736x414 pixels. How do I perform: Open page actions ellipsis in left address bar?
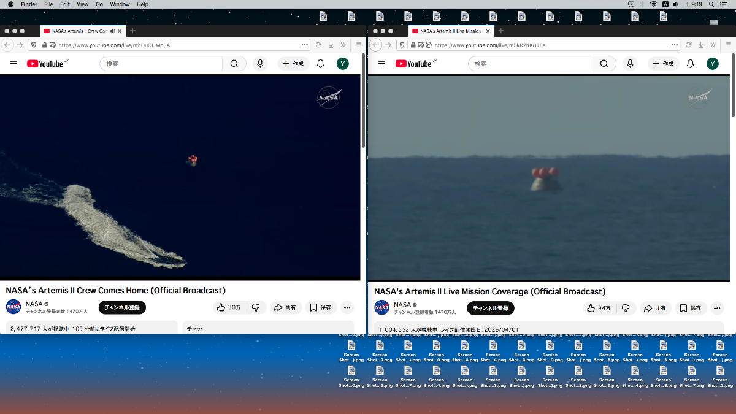click(x=305, y=45)
